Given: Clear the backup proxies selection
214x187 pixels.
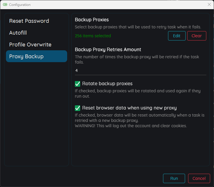Looking at the screenshot, I should tap(197, 36).
